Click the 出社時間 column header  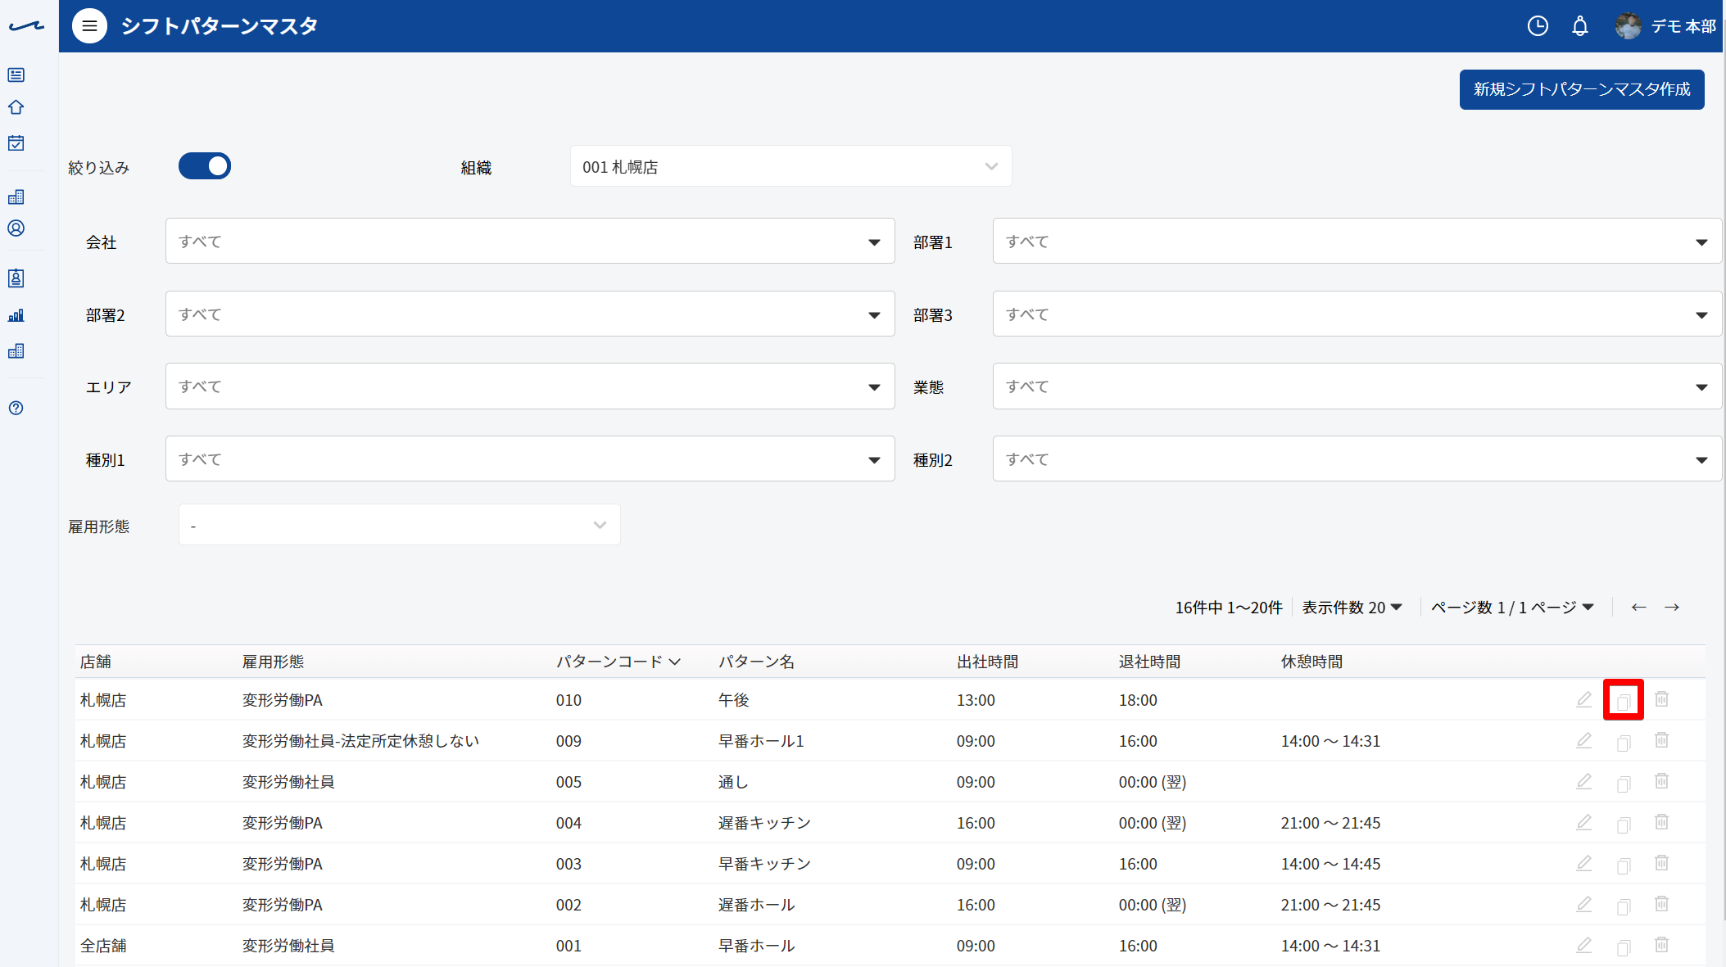pos(987,662)
